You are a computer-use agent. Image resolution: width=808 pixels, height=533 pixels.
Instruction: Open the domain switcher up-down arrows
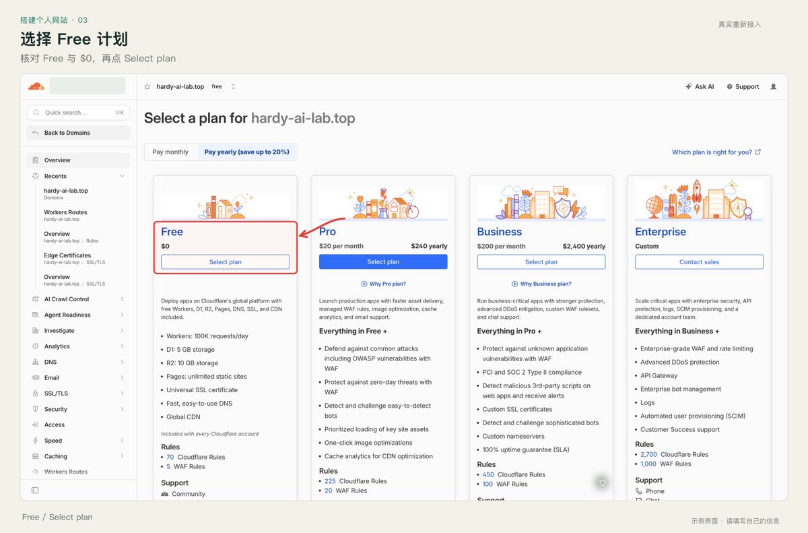coord(233,87)
